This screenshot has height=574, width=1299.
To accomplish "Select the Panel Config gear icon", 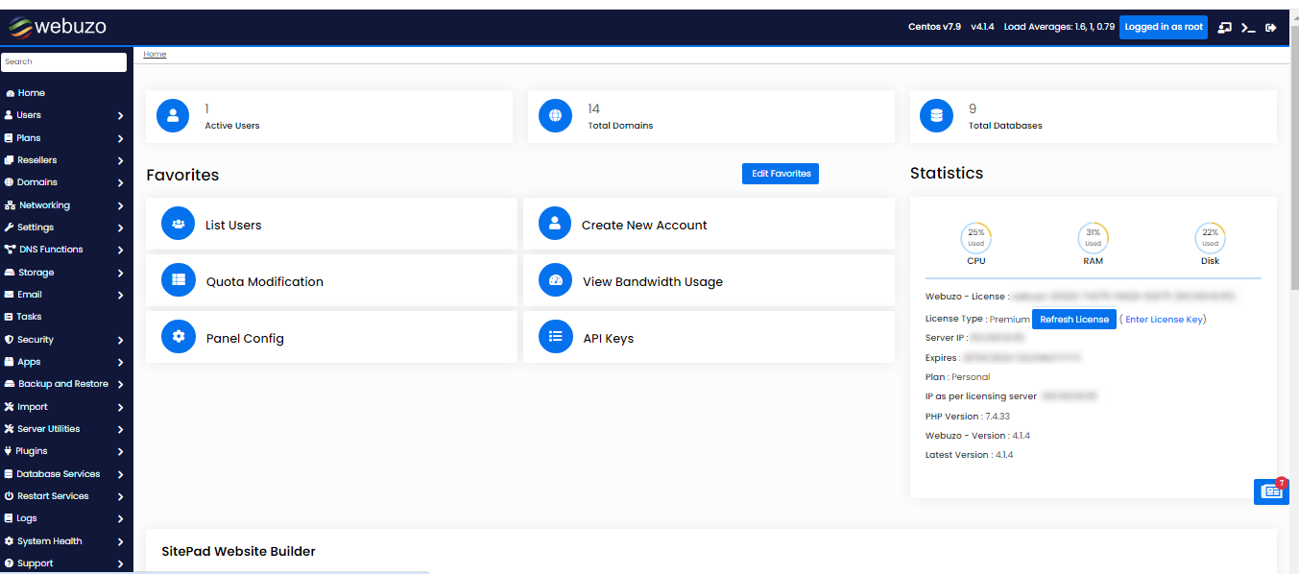I will pyautogui.click(x=177, y=336).
